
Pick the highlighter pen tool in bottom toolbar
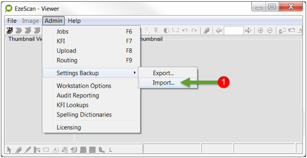coord(19,150)
